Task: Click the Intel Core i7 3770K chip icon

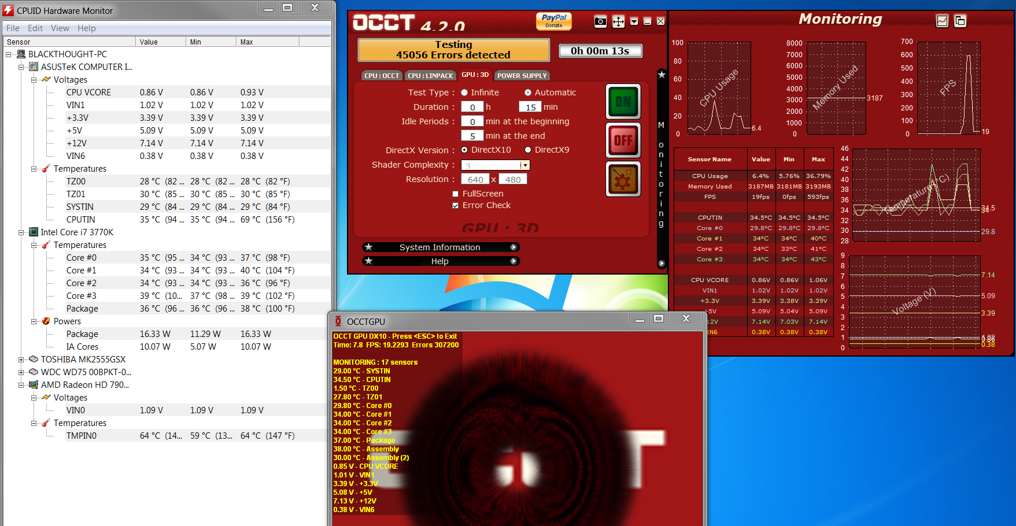Action: pos(34,232)
